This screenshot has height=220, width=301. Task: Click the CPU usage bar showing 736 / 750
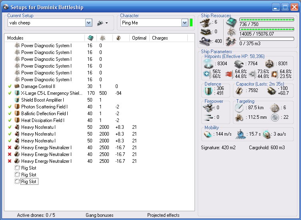pos(266,19)
